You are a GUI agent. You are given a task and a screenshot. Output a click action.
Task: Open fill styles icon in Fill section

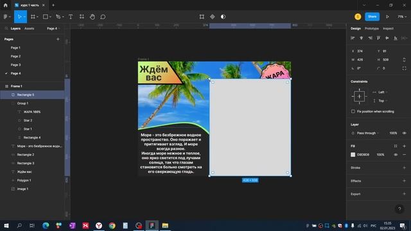point(396,146)
